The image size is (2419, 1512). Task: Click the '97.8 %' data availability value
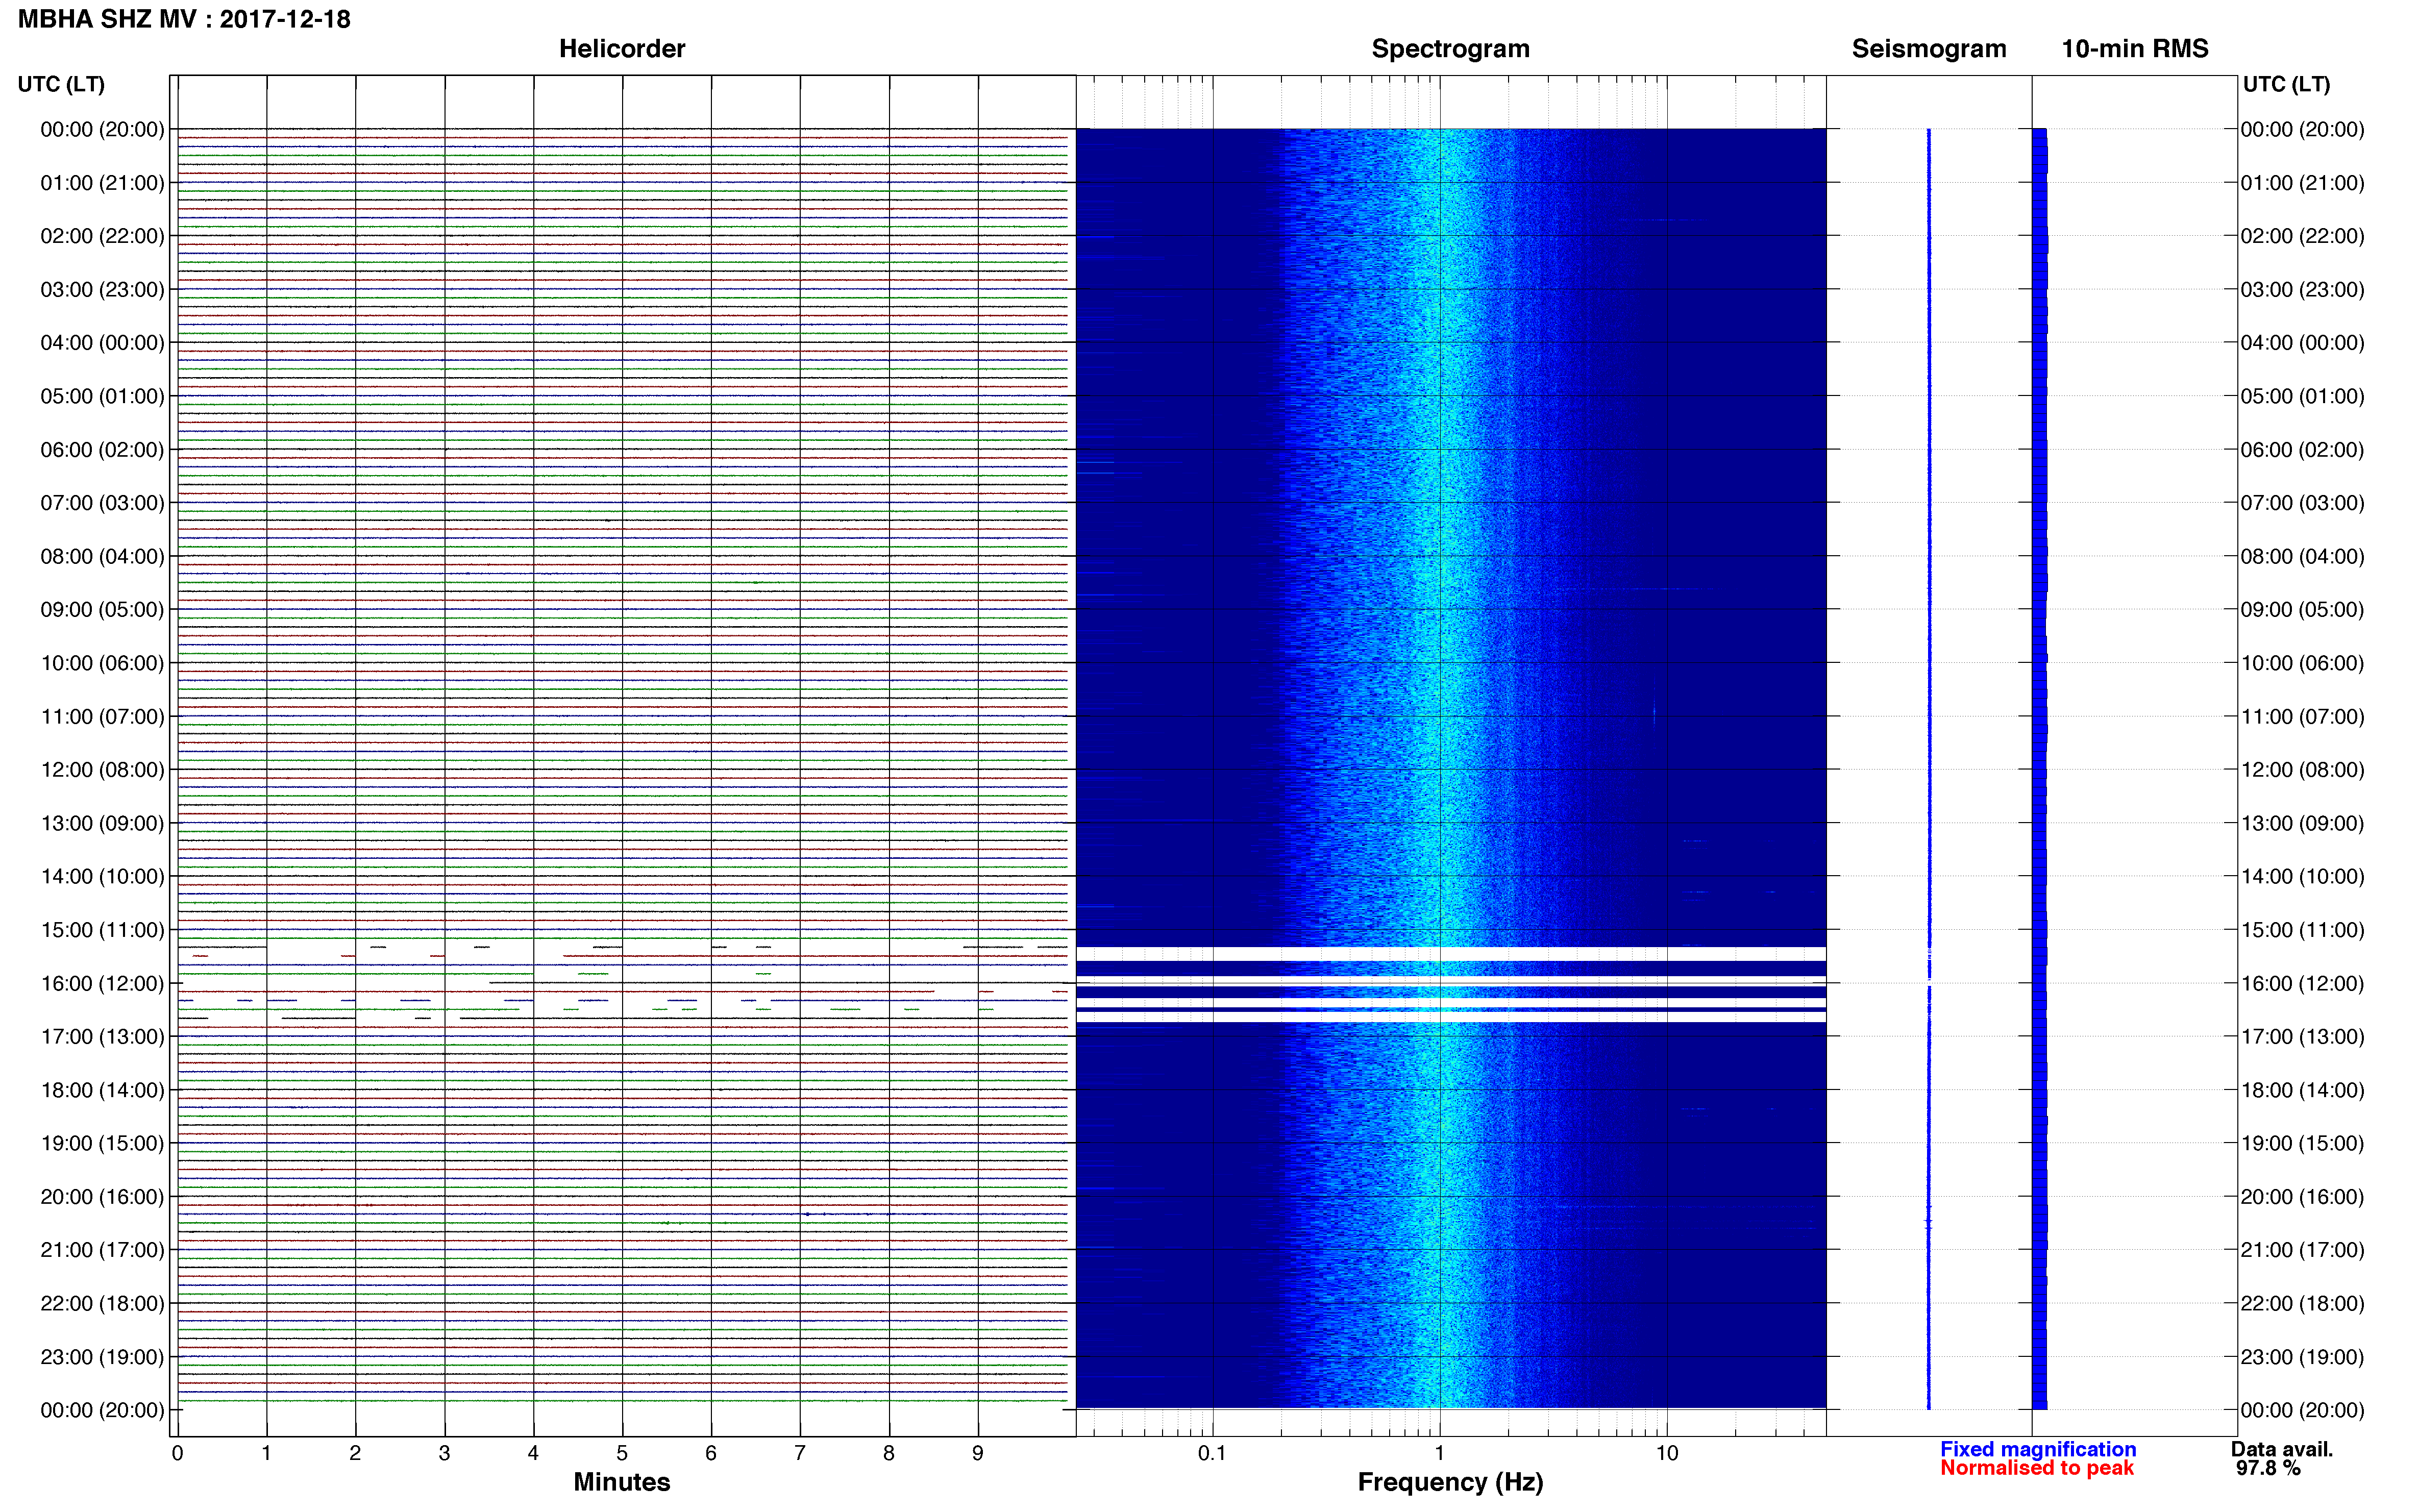pyautogui.click(x=2268, y=1468)
